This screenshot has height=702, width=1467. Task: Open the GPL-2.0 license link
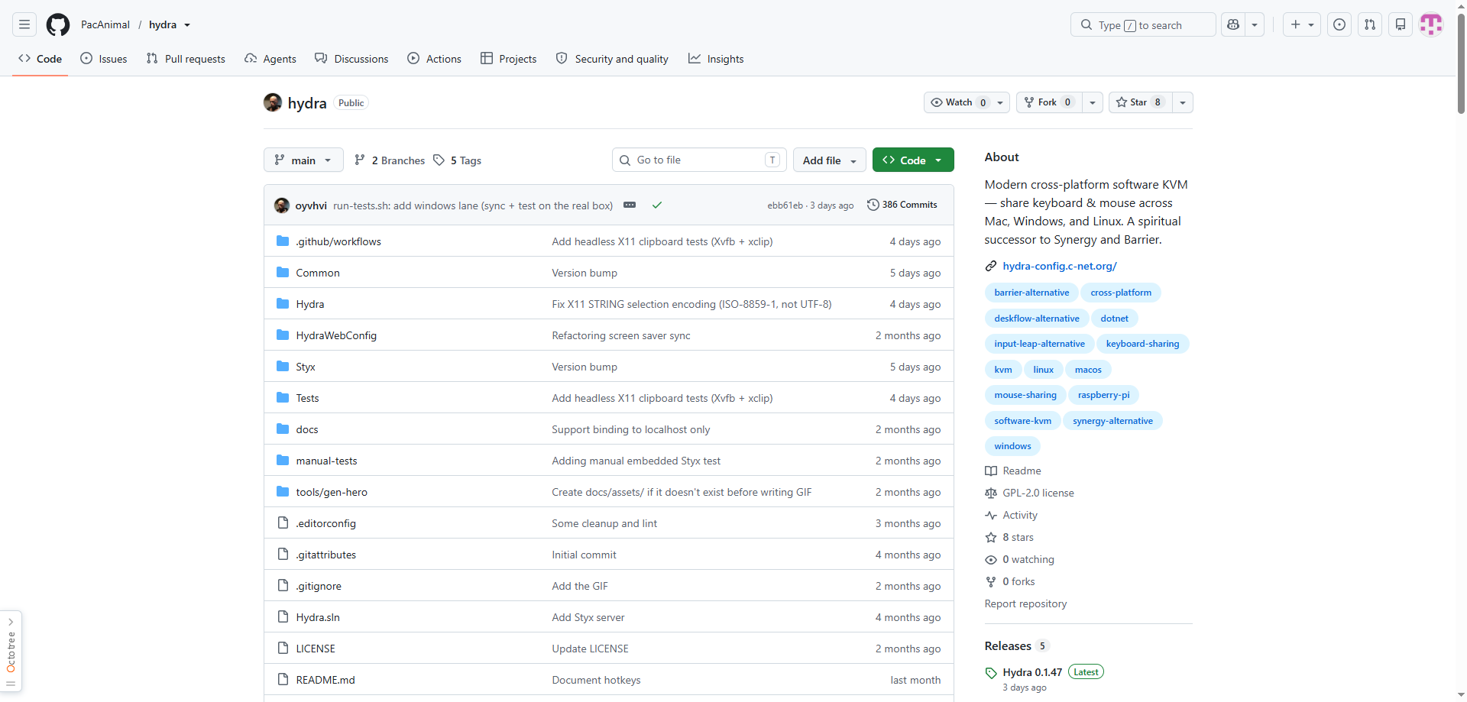tap(1038, 493)
